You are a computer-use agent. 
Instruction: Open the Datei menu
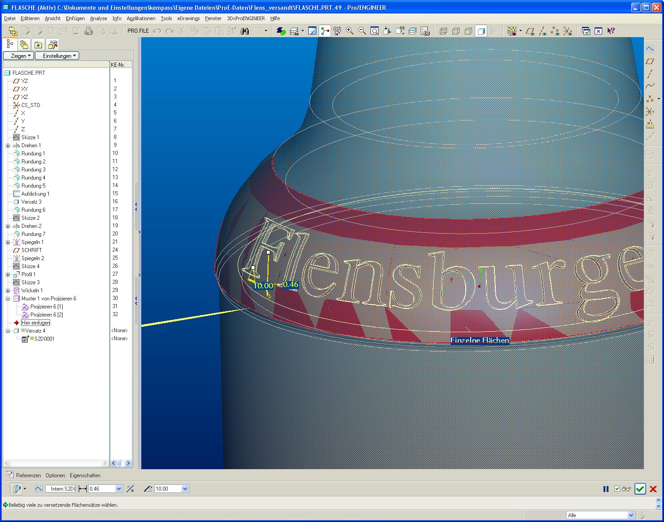pyautogui.click(x=10, y=18)
